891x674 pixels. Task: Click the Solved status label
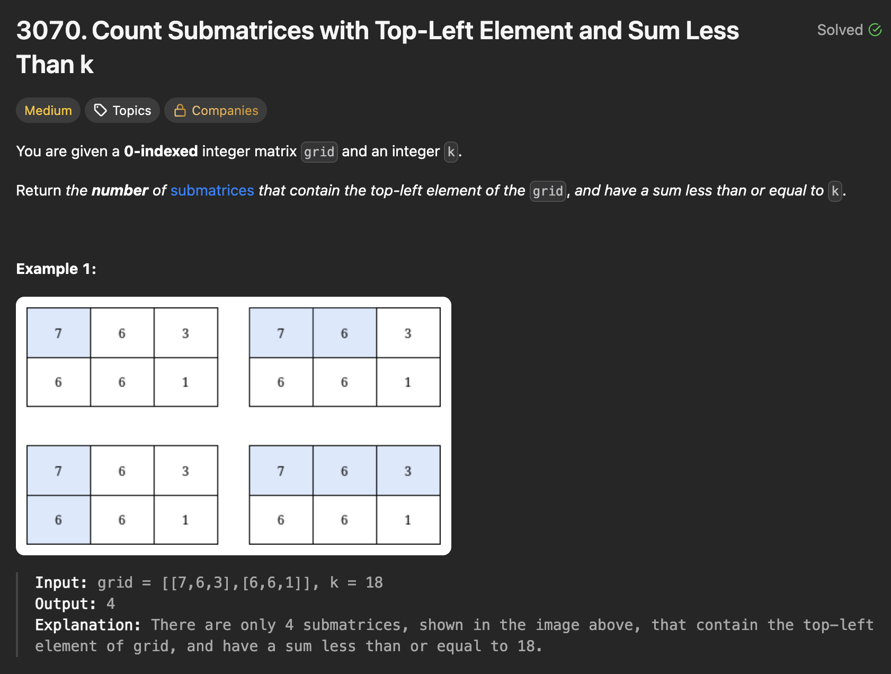(x=840, y=30)
